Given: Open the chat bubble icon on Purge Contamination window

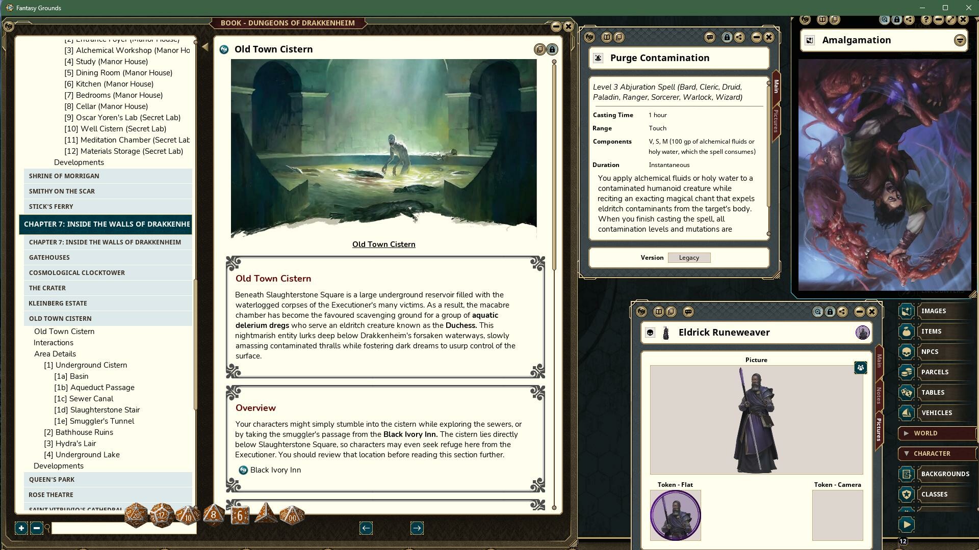Looking at the screenshot, I should (710, 37).
